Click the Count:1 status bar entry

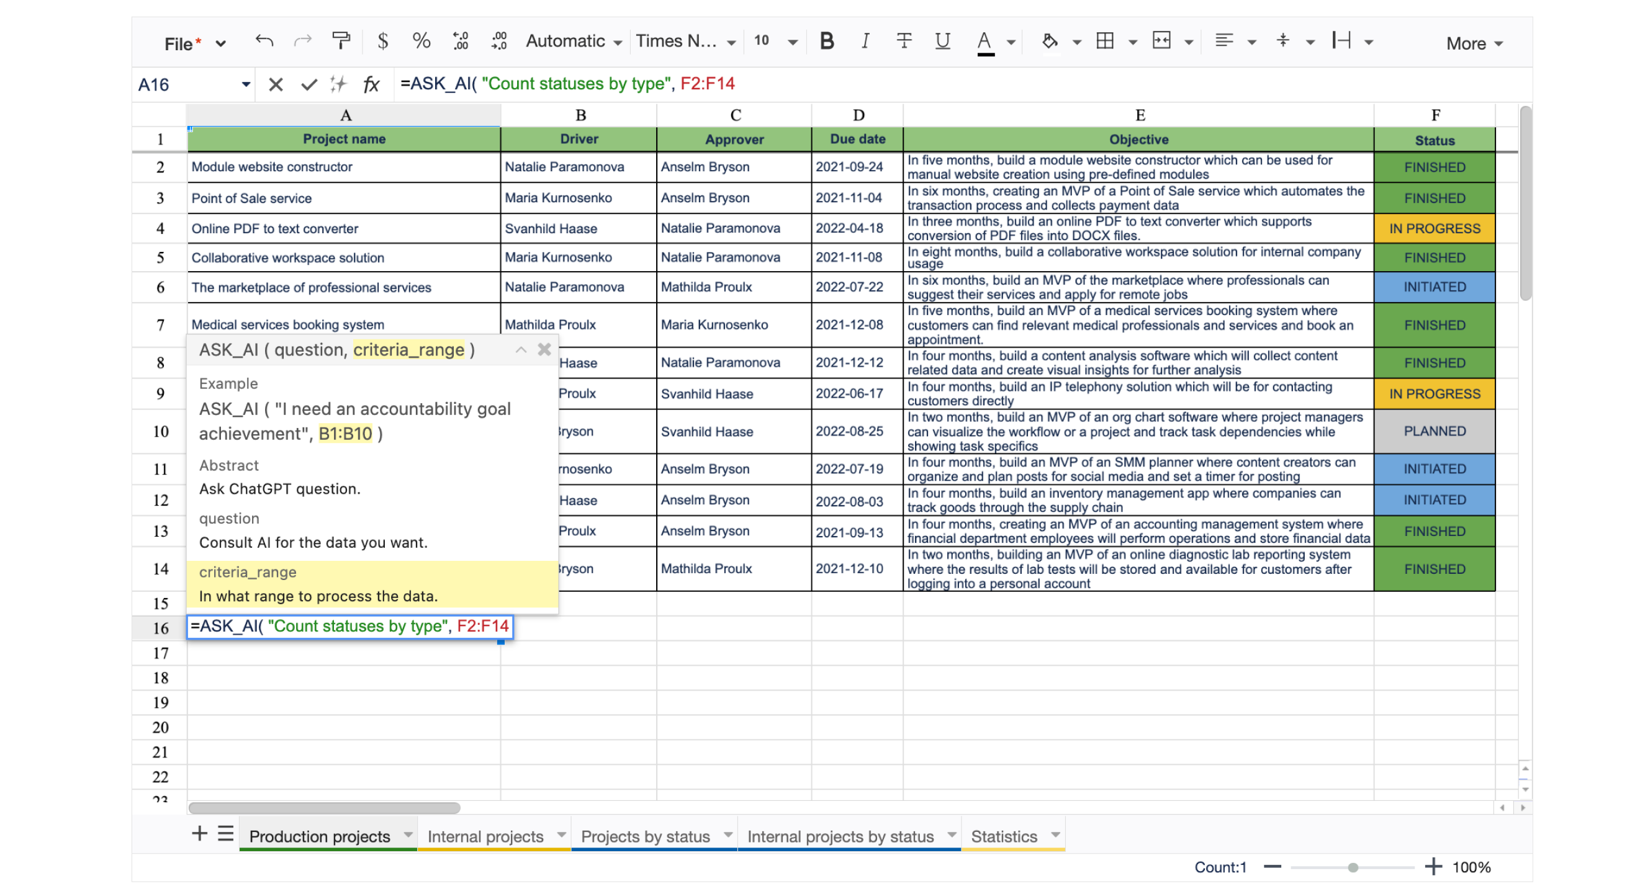pos(1220,867)
